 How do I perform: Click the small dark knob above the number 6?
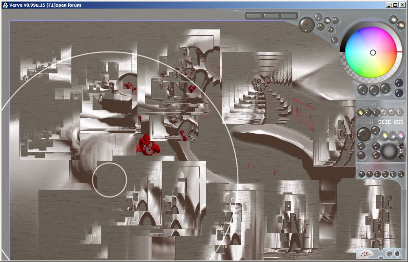[401, 145]
